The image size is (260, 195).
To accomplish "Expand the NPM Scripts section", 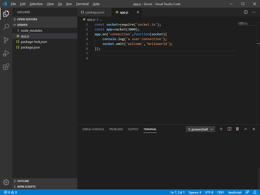I will pos(26,186).
